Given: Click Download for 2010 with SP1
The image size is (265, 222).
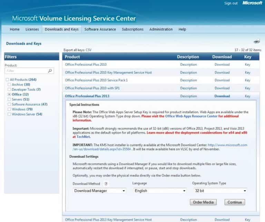Looking at the screenshot, I should [222, 88].
